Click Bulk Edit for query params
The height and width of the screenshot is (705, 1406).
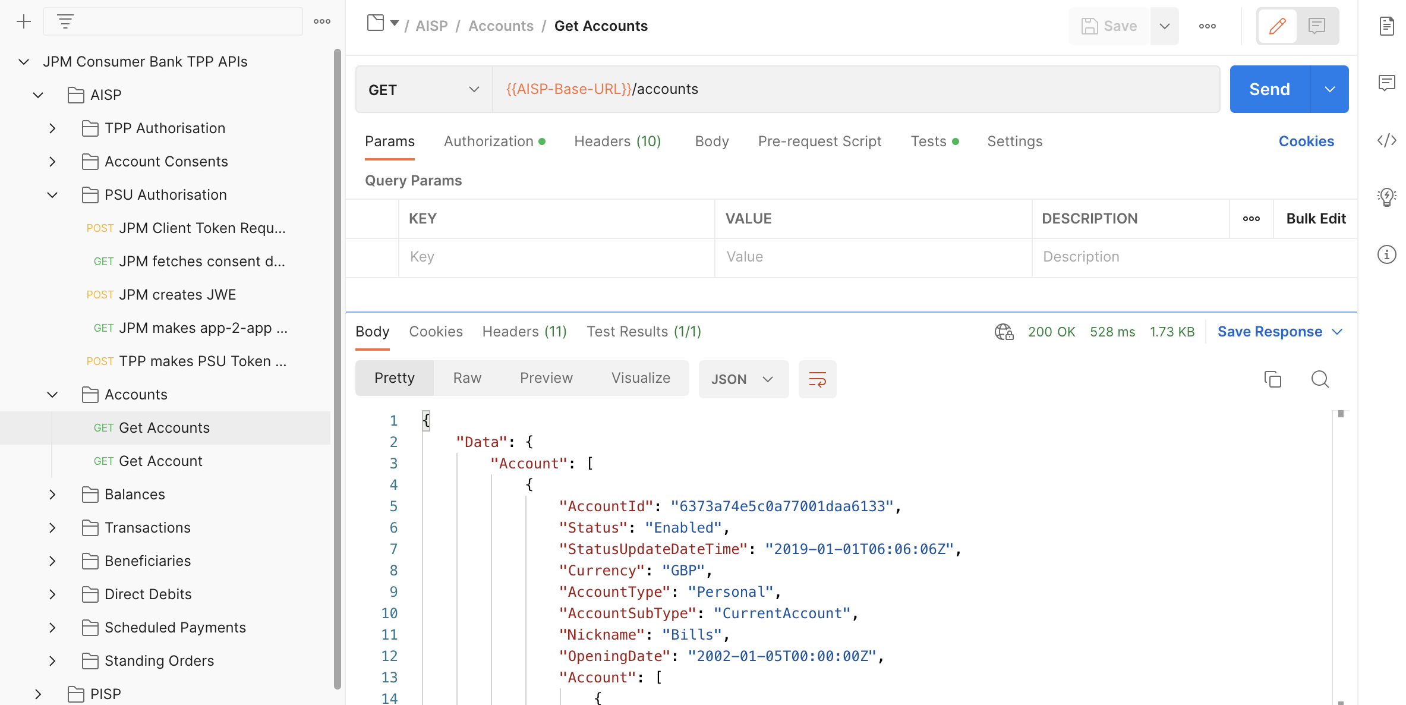(x=1316, y=219)
